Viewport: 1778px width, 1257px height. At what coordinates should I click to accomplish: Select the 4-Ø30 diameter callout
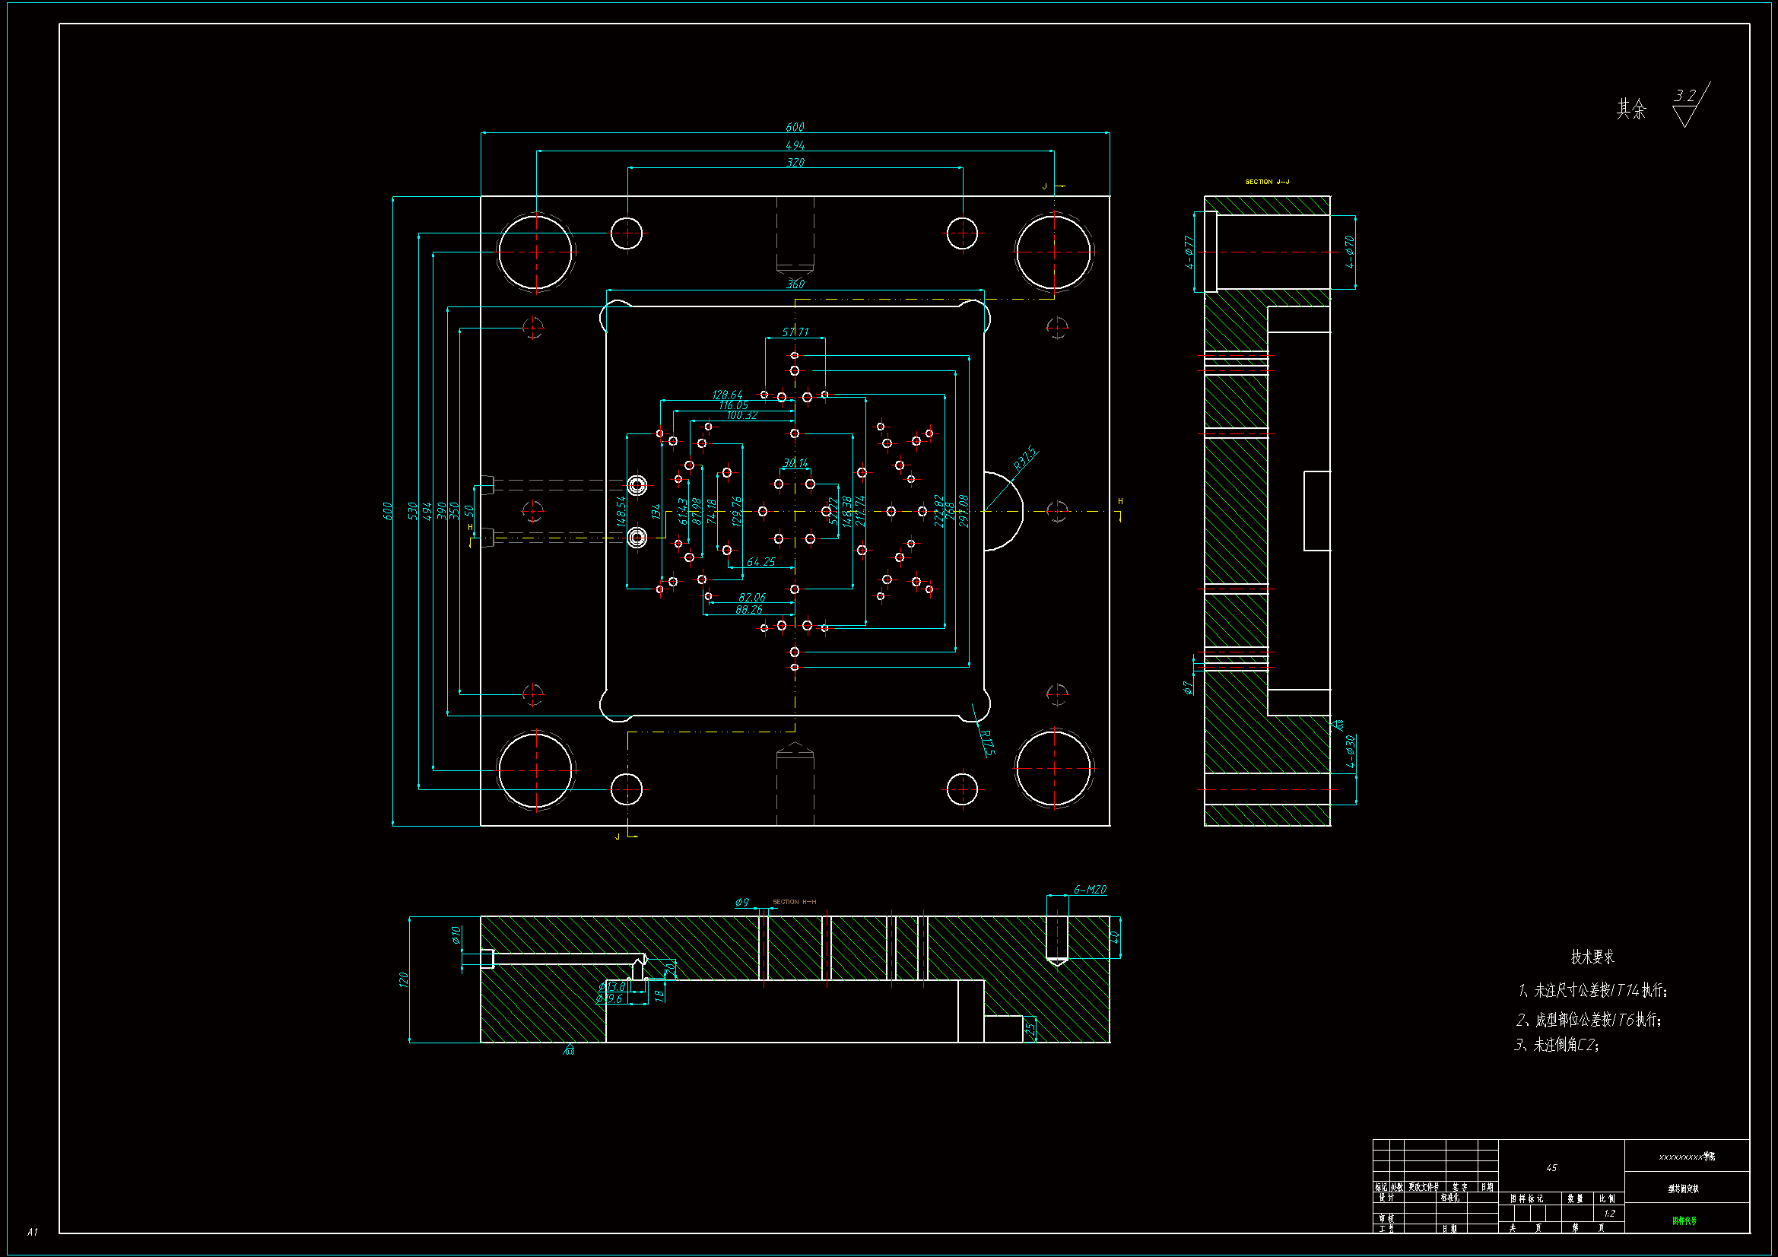point(1350,751)
